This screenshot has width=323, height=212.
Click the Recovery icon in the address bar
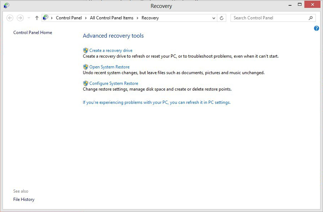tap(46, 18)
